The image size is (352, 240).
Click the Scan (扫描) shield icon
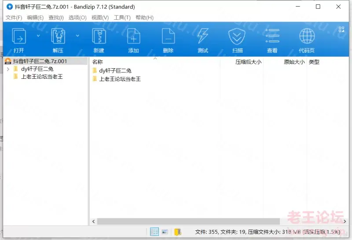[x=237, y=36]
